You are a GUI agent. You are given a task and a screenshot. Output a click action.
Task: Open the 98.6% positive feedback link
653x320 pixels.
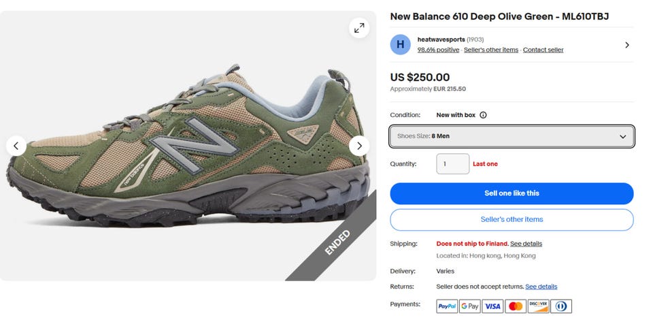(438, 50)
